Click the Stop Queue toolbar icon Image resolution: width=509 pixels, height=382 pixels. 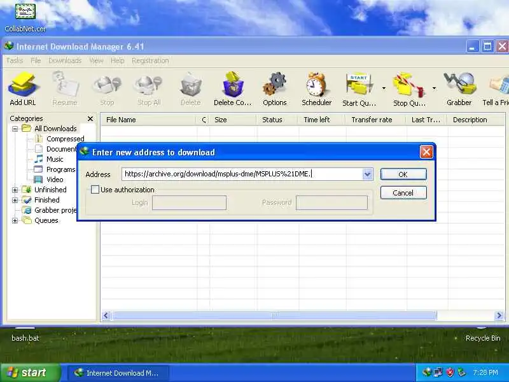(x=409, y=89)
